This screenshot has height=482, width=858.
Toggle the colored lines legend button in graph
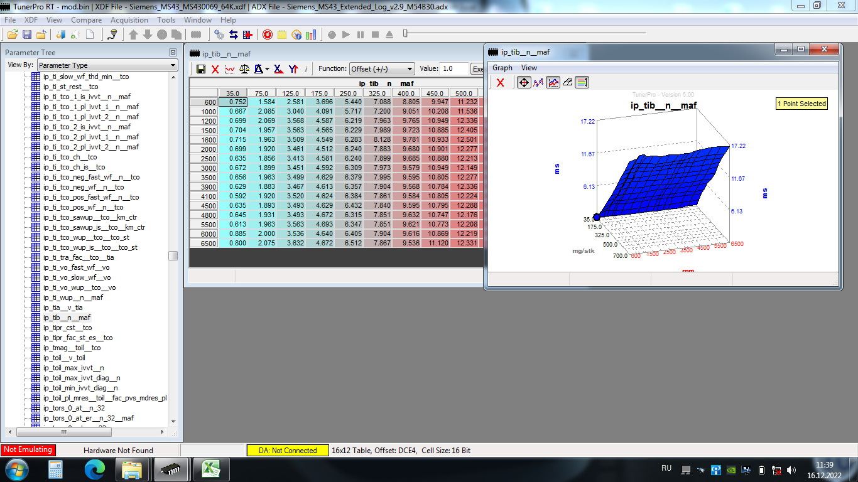[x=582, y=82]
